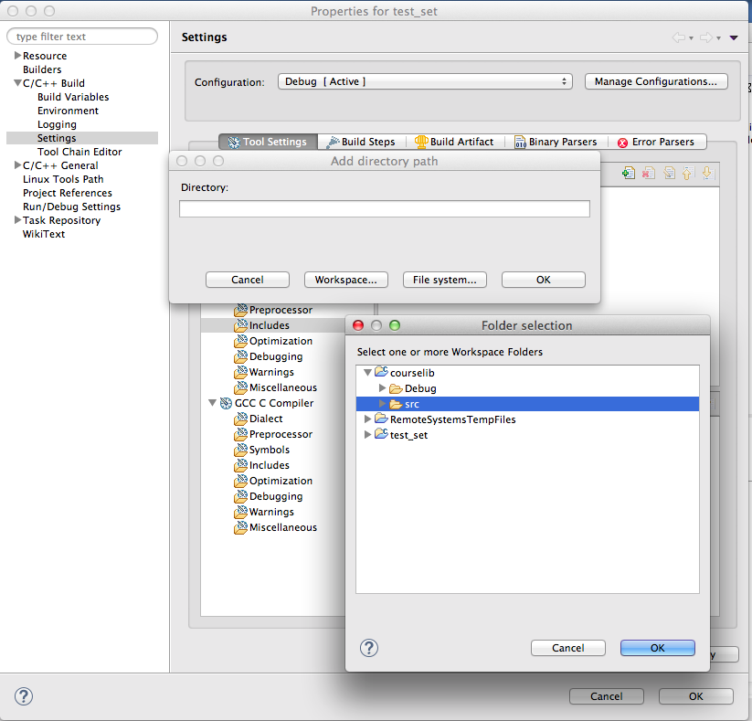Open the GCC C Compiler Symbols settings
752x721 pixels.
270,450
